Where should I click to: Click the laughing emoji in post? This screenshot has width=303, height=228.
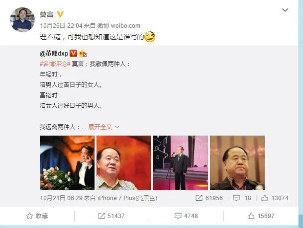[150, 36]
